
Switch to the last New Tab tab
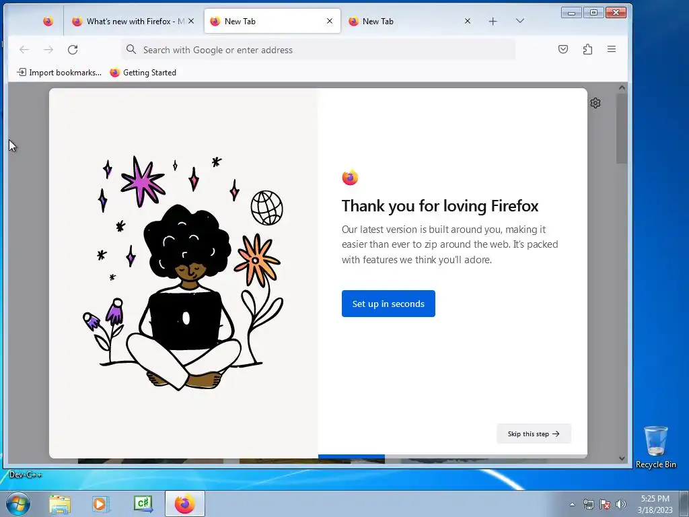pos(410,21)
